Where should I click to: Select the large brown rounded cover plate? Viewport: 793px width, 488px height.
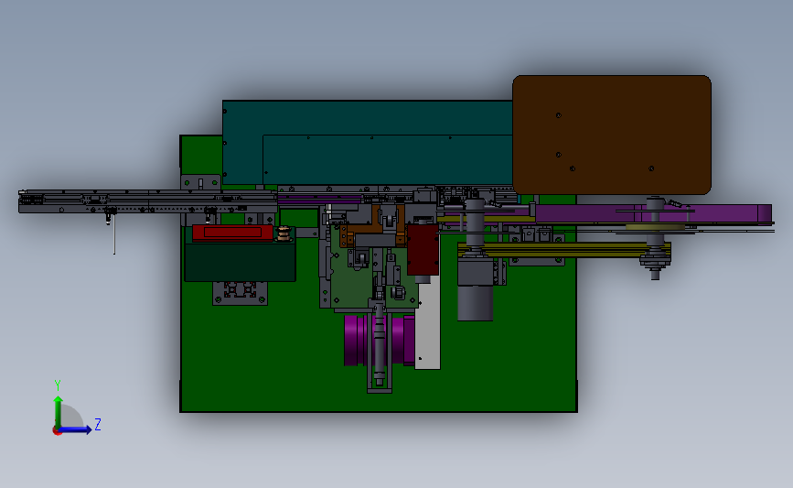612,135
